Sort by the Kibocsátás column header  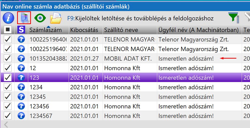point(84,30)
